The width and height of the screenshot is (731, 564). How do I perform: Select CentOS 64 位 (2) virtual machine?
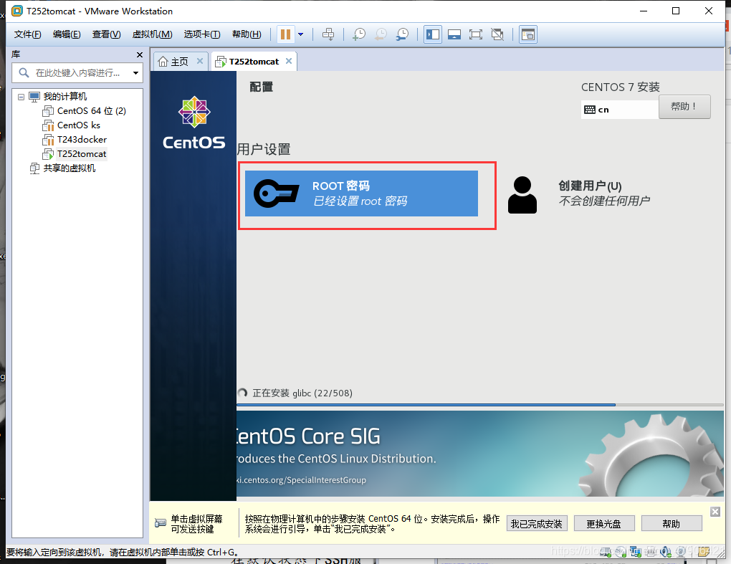92,111
